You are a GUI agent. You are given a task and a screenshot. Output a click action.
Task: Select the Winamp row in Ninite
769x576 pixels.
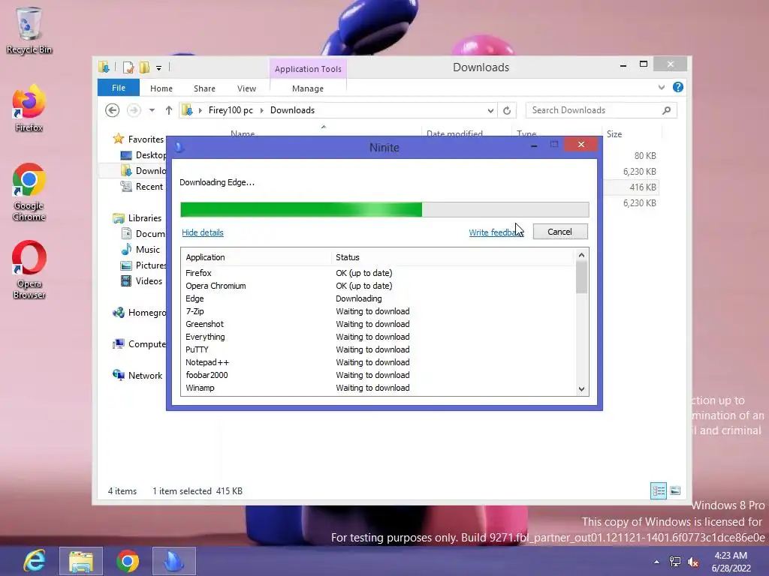[378, 388]
